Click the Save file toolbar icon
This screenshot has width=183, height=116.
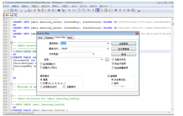(12, 10)
